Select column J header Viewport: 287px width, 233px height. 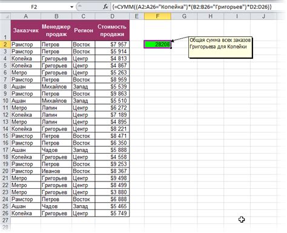263,16
